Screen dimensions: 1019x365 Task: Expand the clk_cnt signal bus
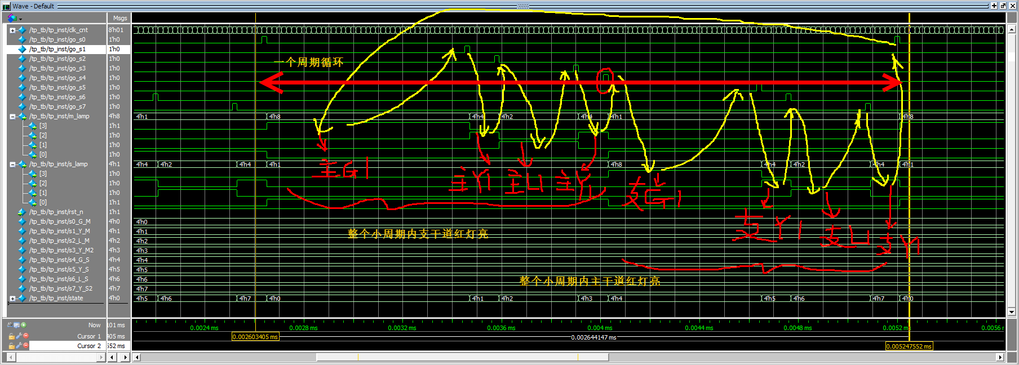12,30
